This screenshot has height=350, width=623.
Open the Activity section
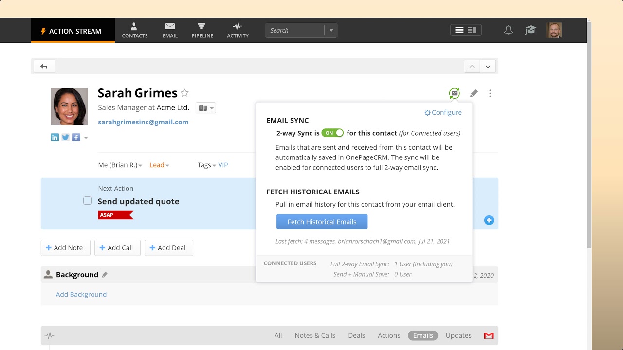238,31
